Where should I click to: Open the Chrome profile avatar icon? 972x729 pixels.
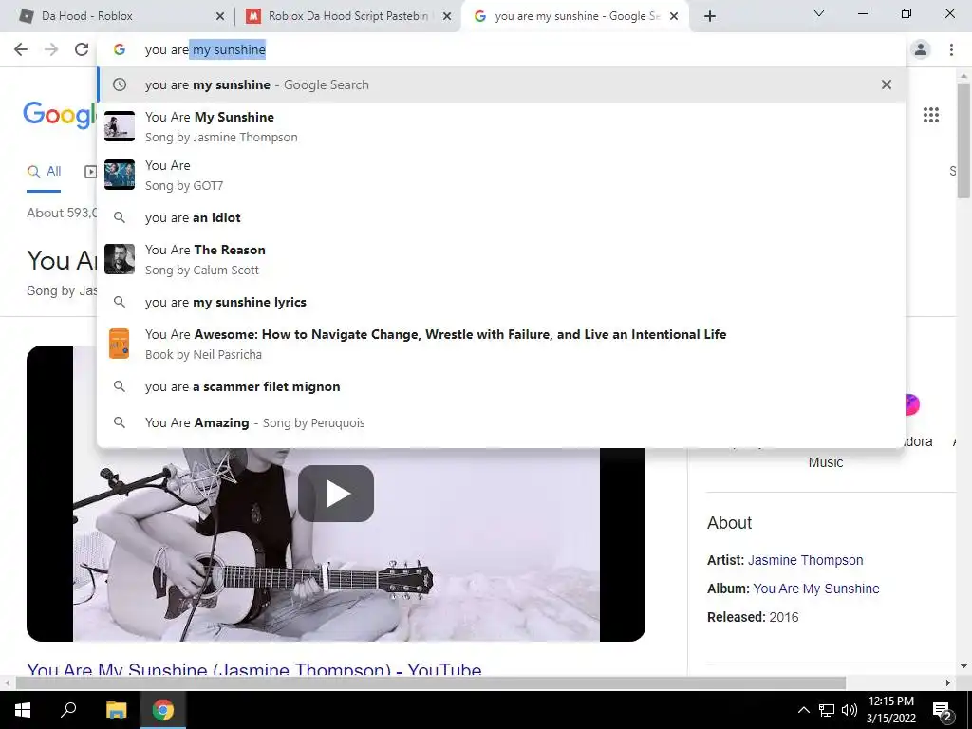click(921, 49)
